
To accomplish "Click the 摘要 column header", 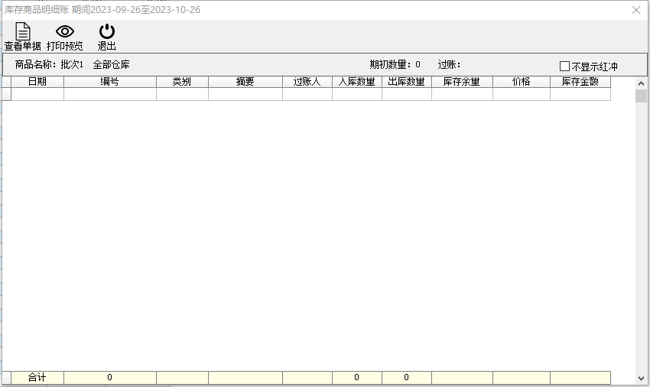I will (x=245, y=82).
